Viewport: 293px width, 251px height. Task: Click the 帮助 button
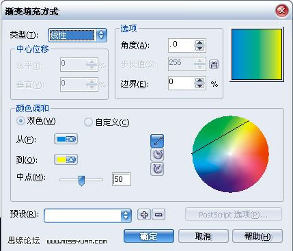point(257,236)
